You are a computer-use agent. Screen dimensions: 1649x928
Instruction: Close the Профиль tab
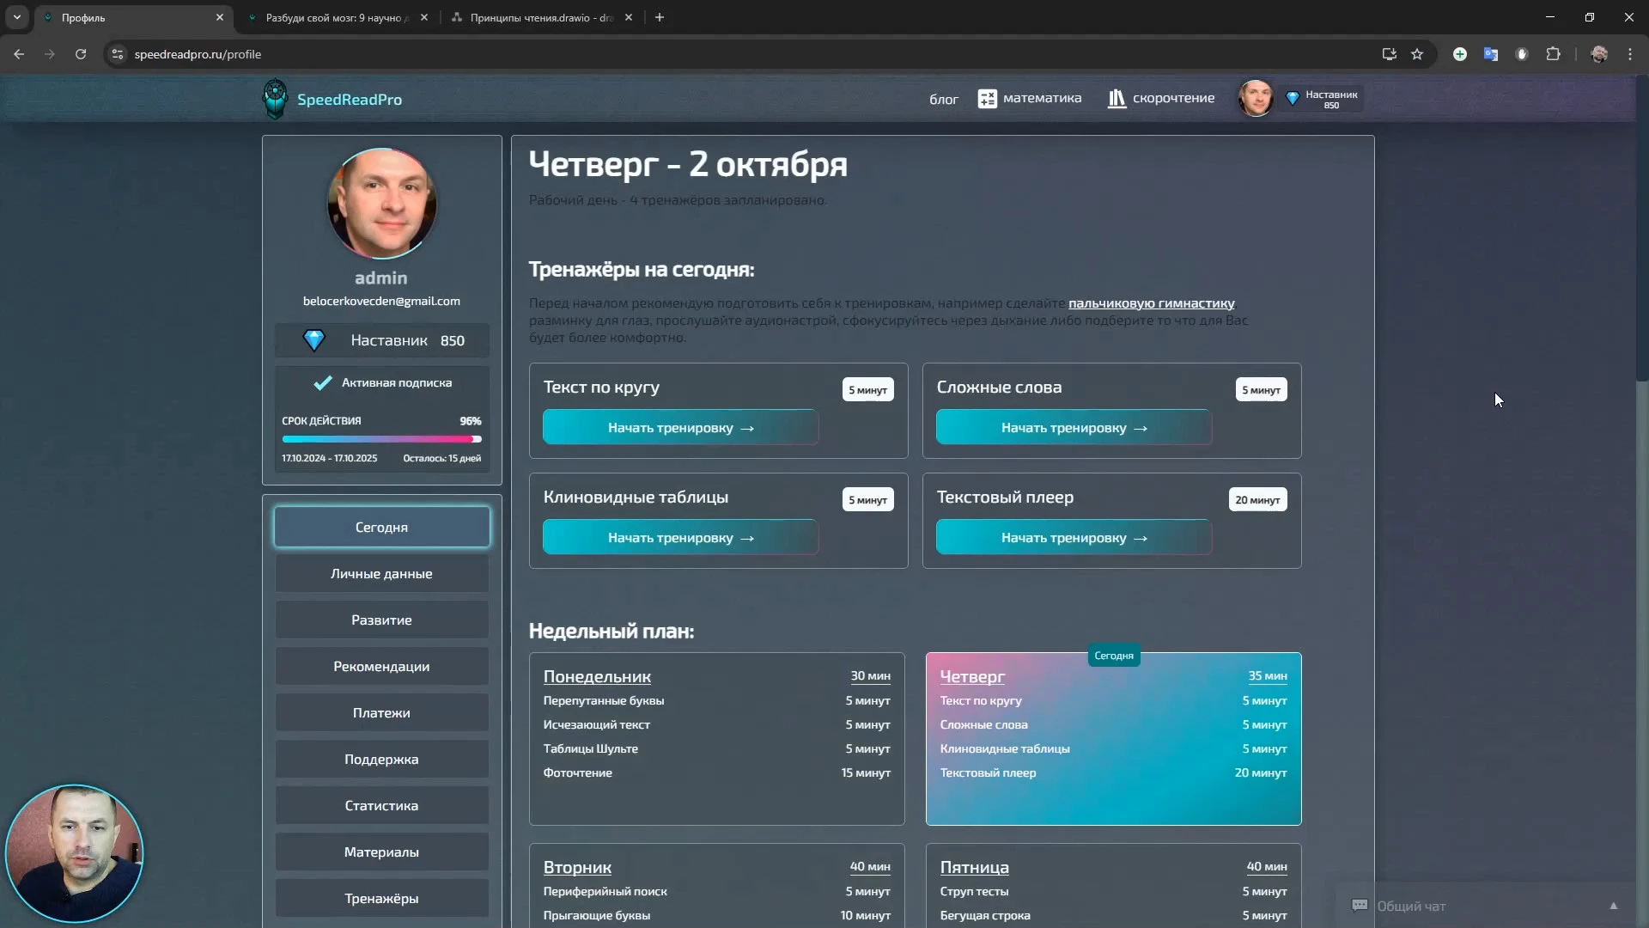pyautogui.click(x=220, y=17)
